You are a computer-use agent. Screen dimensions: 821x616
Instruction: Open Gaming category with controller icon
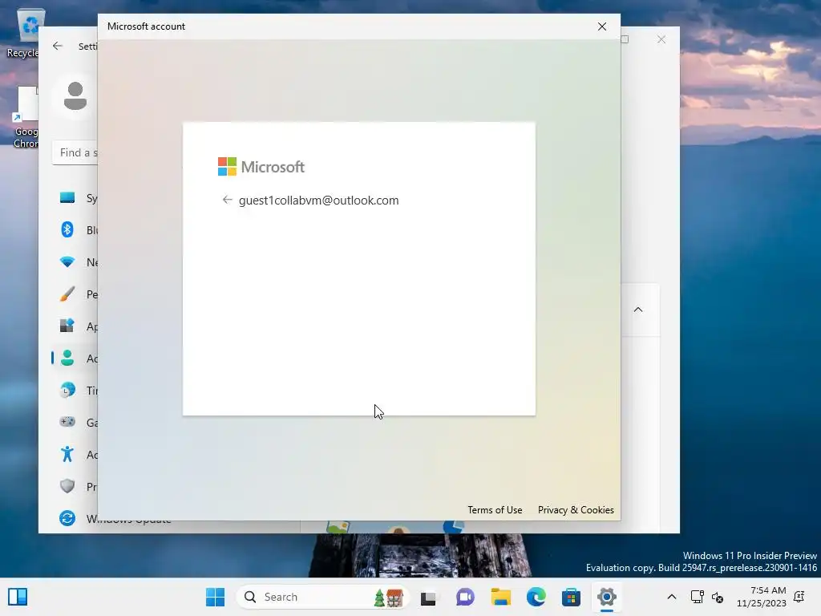[75, 422]
